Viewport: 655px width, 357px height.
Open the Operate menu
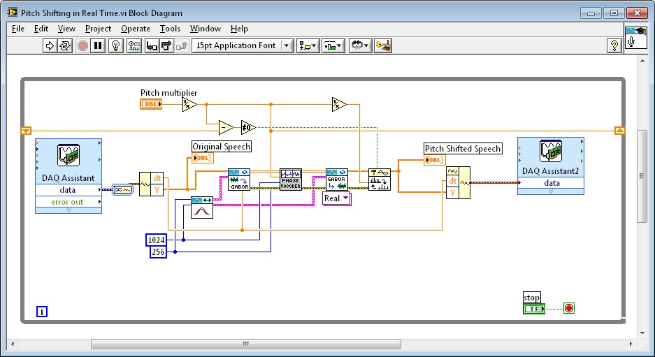[x=135, y=29]
